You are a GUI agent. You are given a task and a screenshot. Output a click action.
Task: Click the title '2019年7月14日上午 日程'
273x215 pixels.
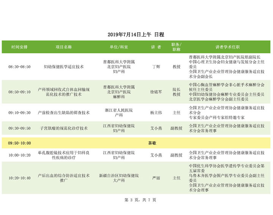136,35
